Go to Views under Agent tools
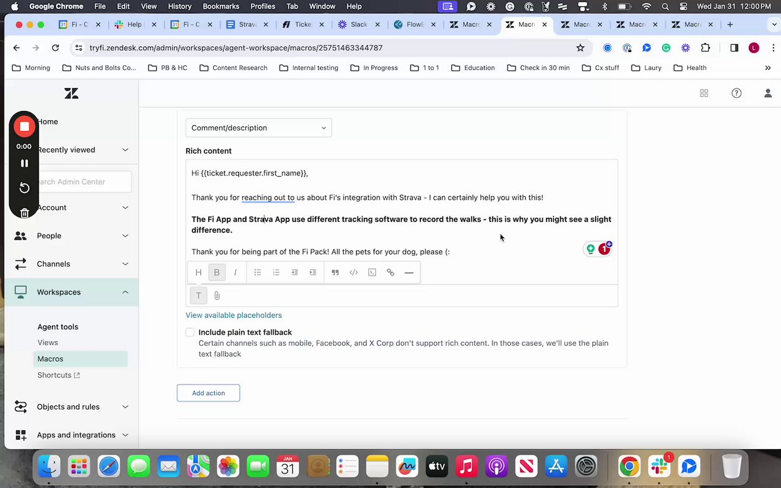This screenshot has width=781, height=488. [48, 343]
